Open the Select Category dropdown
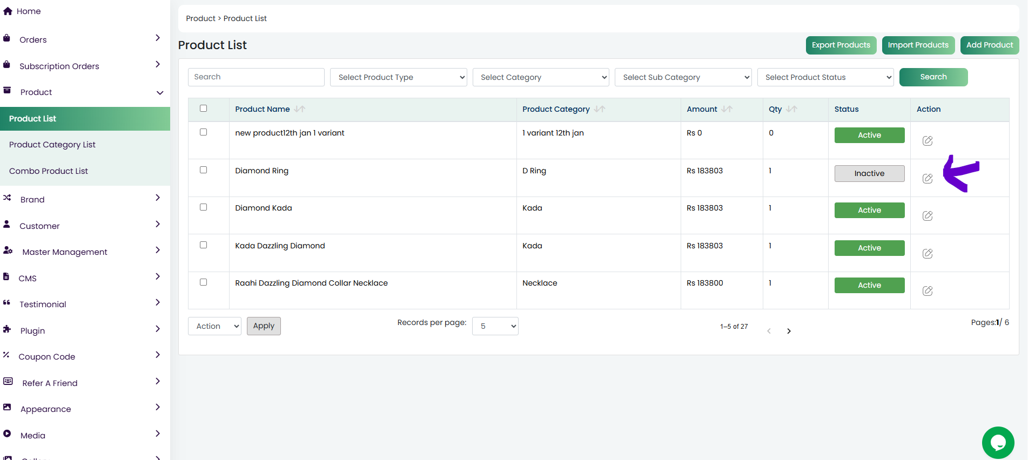Viewport: 1028px width, 460px height. click(x=541, y=77)
